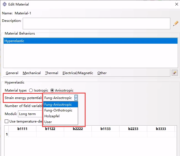Viewport: 180px width, 156px height.
Task: Open the Moduli Long term combo box
Action: pos(30,114)
